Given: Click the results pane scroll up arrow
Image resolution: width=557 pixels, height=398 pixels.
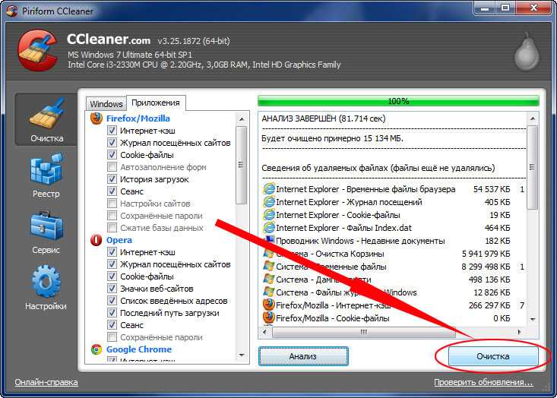Looking at the screenshot, I should tap(533, 118).
